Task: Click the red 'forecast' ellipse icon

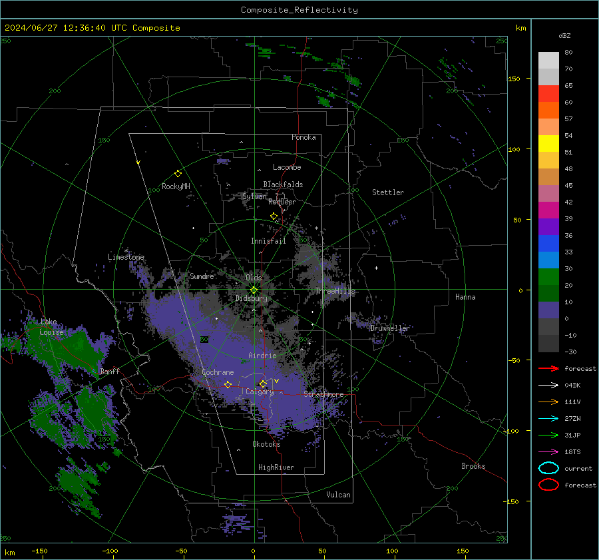Action: coord(548,485)
